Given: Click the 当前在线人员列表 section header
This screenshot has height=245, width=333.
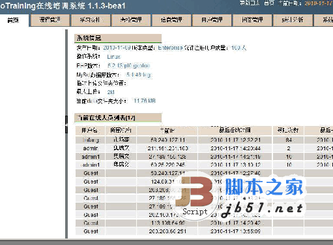Looking at the screenshot, I should (118, 118).
